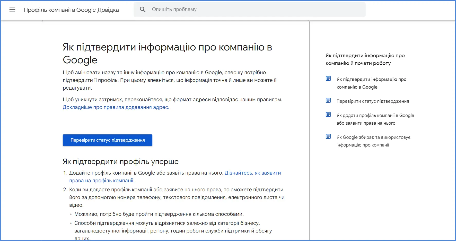The image size is (456, 241).
Task: Open 'Докладніше про правила додавання адрес' link
Action: click(116, 107)
